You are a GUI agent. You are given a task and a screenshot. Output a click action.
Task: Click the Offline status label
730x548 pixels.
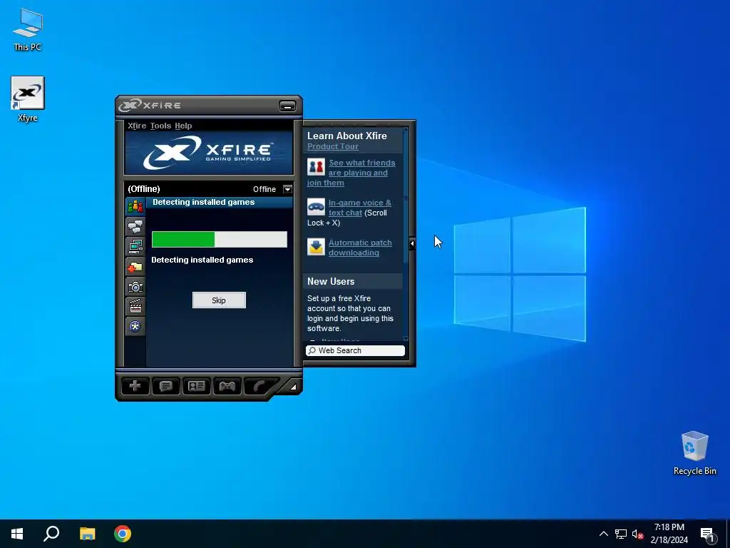264,189
